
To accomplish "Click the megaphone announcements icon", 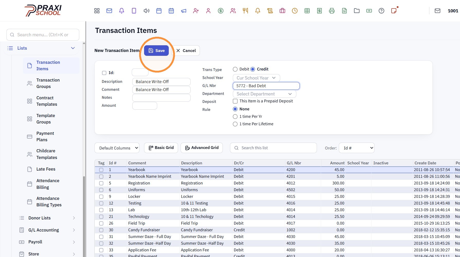I will click(184, 11).
